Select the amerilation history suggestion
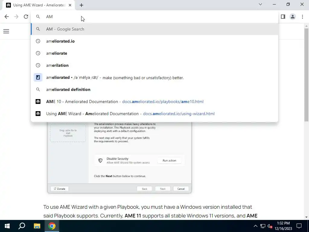The image size is (309, 232). pyautogui.click(x=154, y=65)
